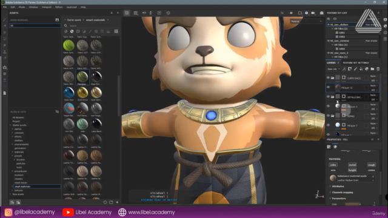Click the document icon in left toolbar
Image resolution: width=388 pixels, height=218 pixels.
pos(5,93)
